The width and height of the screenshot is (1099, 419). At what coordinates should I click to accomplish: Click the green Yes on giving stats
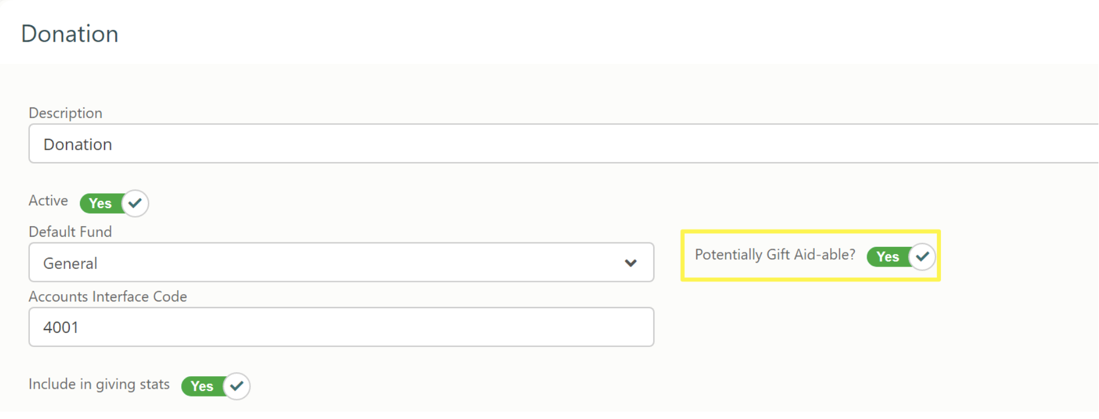click(202, 386)
